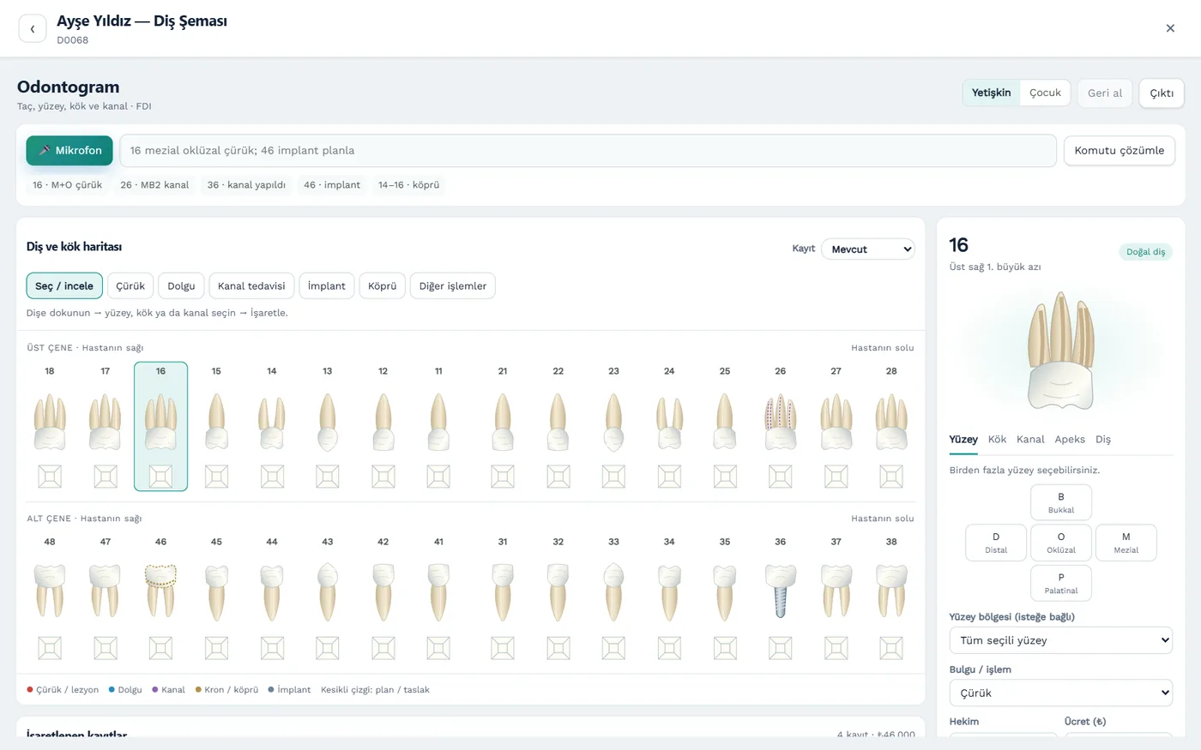The image size is (1201, 750).
Task: Open the Apeks tab
Action: coord(1070,440)
